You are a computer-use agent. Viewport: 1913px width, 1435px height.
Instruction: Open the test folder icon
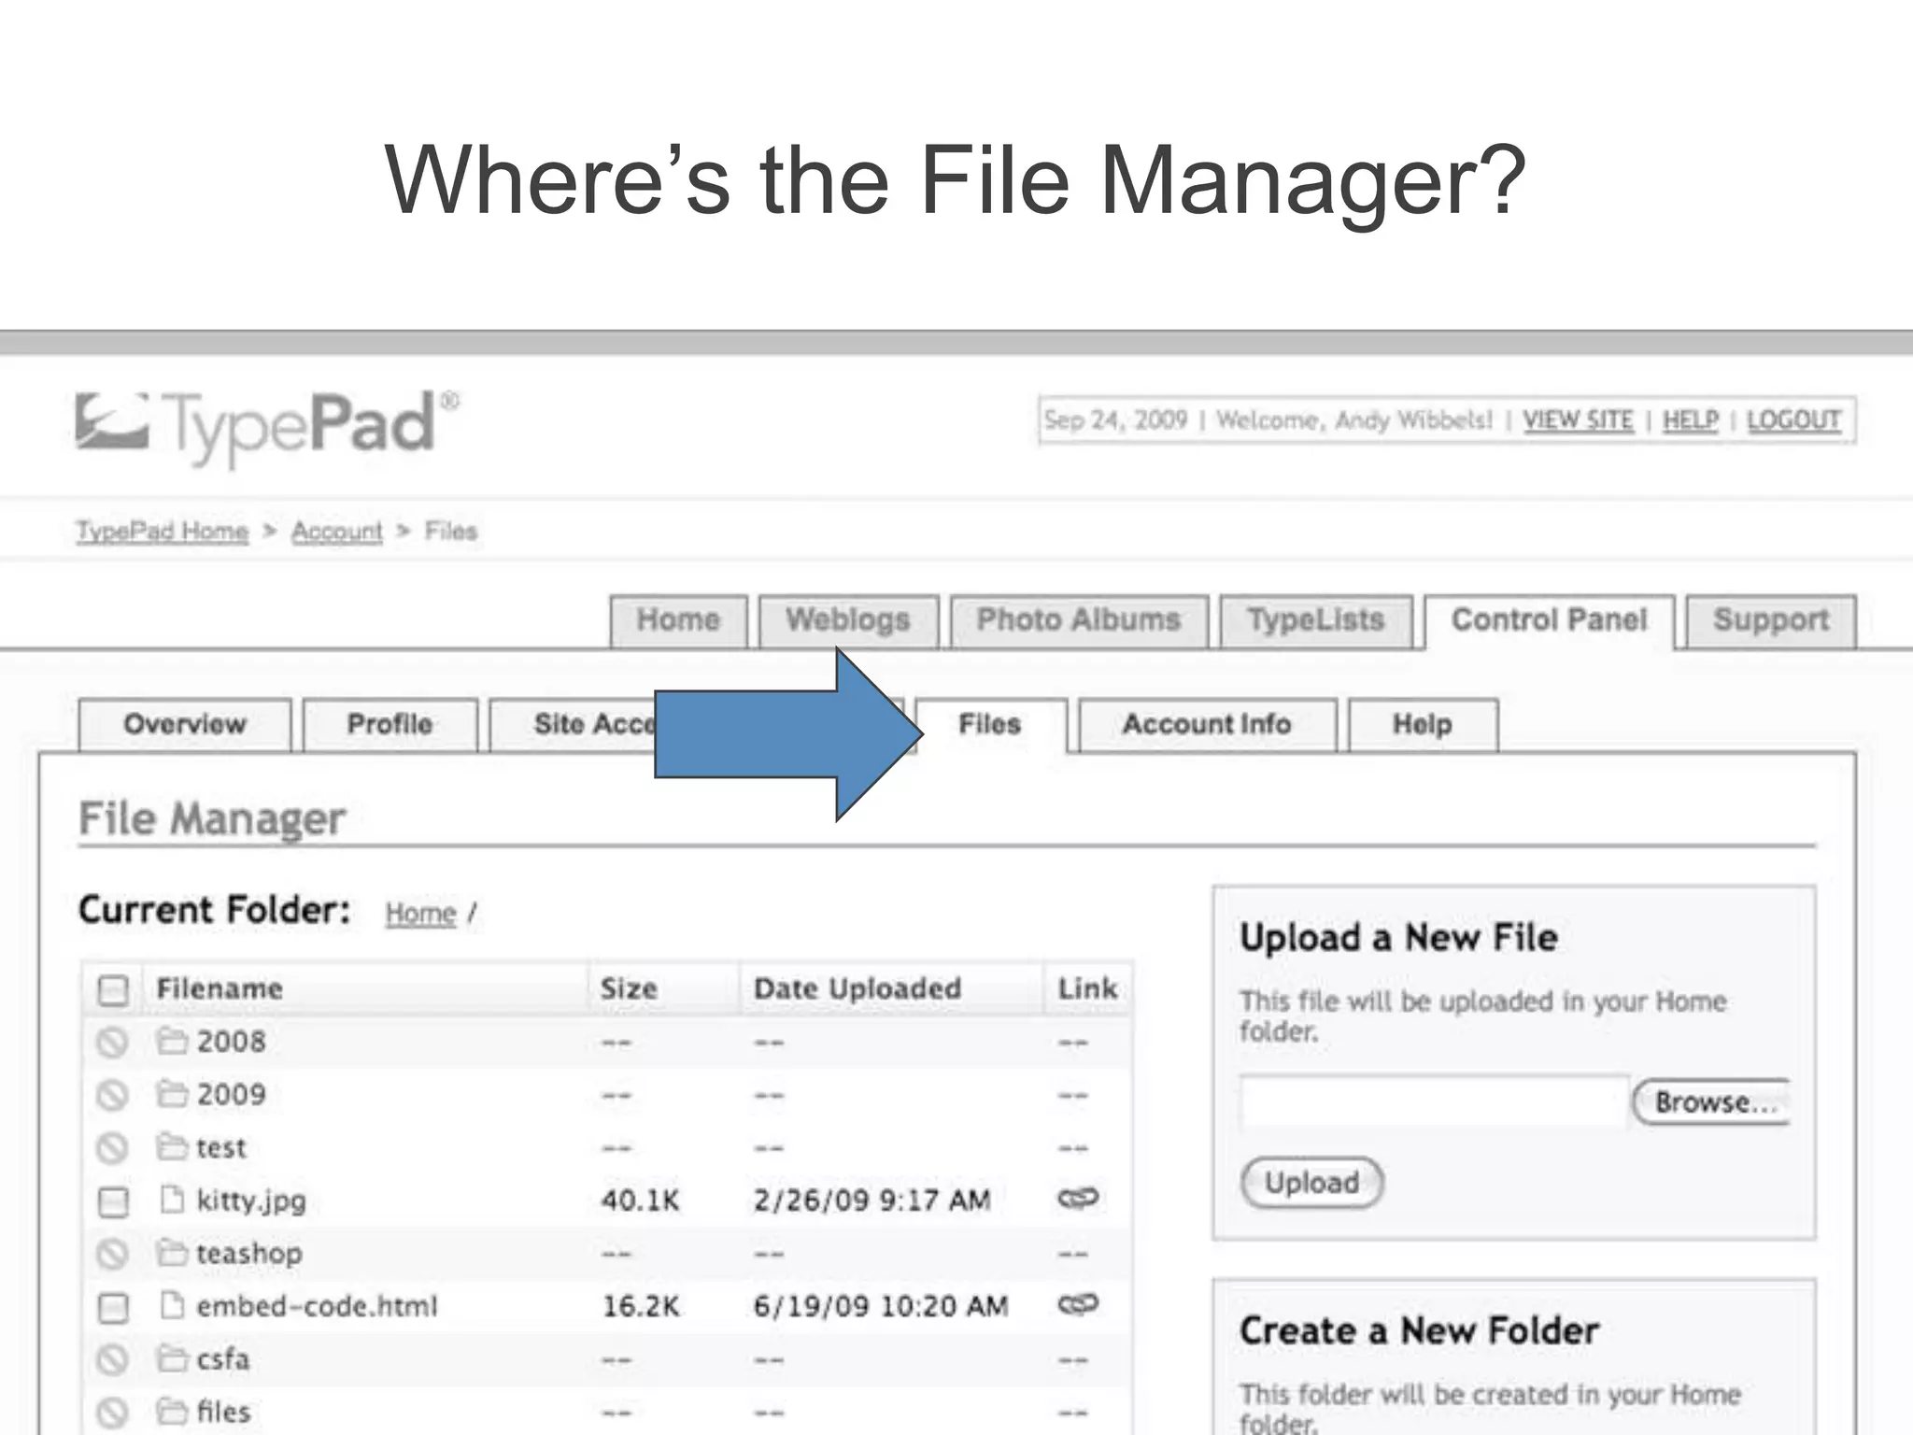tap(172, 1146)
